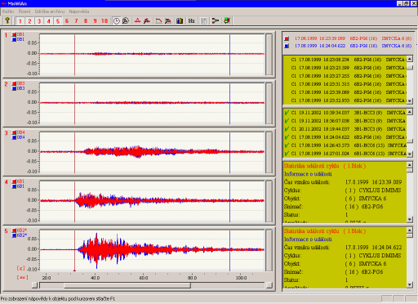Uncheck event 17.08.1999 16:27:01.024
Viewport: 418px width, 304px height.
(x=287, y=154)
